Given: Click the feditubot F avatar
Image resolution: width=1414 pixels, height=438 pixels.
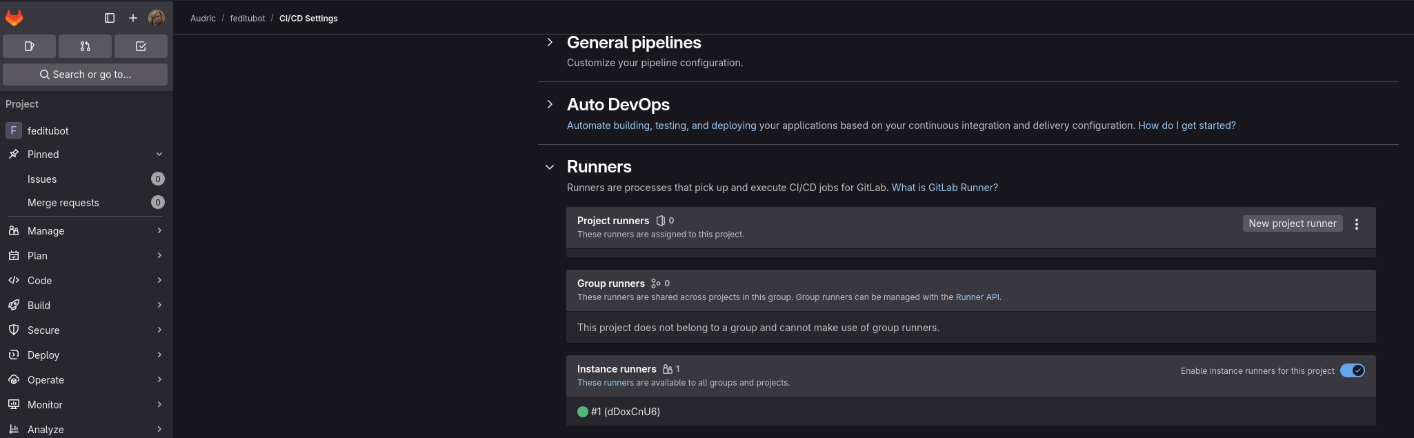Looking at the screenshot, I should 14,130.
